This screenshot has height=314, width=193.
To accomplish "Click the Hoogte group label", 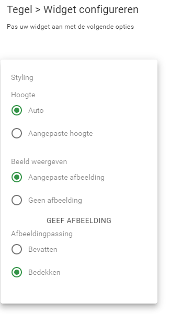I will point(23,95).
